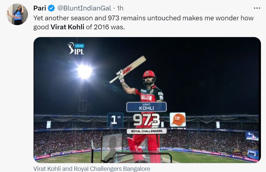The width and height of the screenshot is (266, 172).
Task: Click the orange cap icon in the graphic
Action: (178, 119)
